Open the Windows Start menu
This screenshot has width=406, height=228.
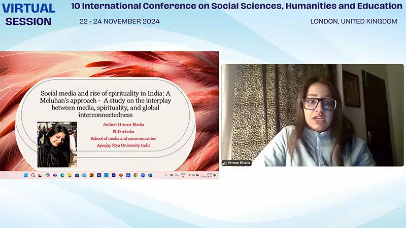coord(26,175)
